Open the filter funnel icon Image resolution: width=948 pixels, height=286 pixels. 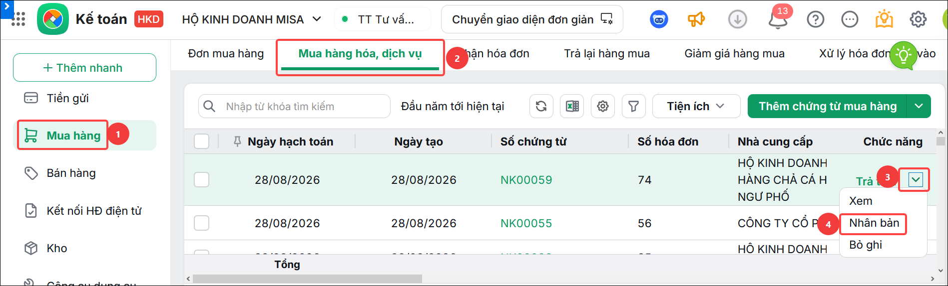(x=633, y=106)
